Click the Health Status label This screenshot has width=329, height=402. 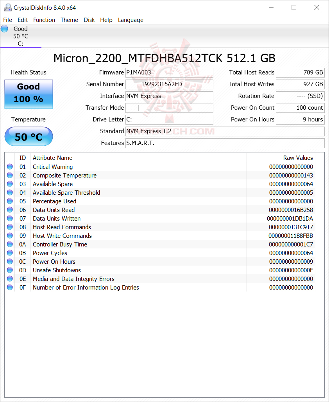(29, 72)
